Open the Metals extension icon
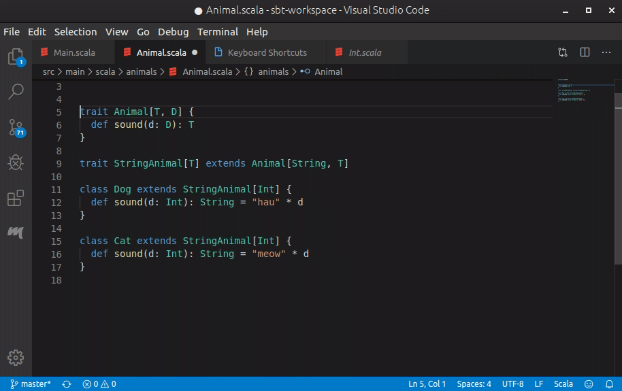622x391 pixels. point(16,232)
